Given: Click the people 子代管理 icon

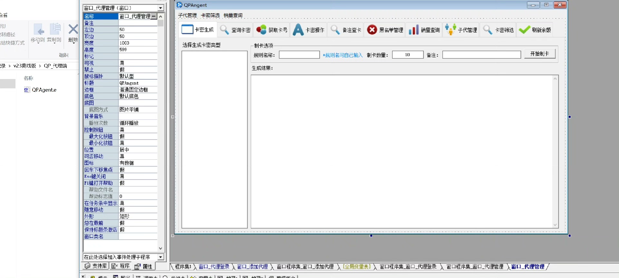Looking at the screenshot, I should click(450, 30).
